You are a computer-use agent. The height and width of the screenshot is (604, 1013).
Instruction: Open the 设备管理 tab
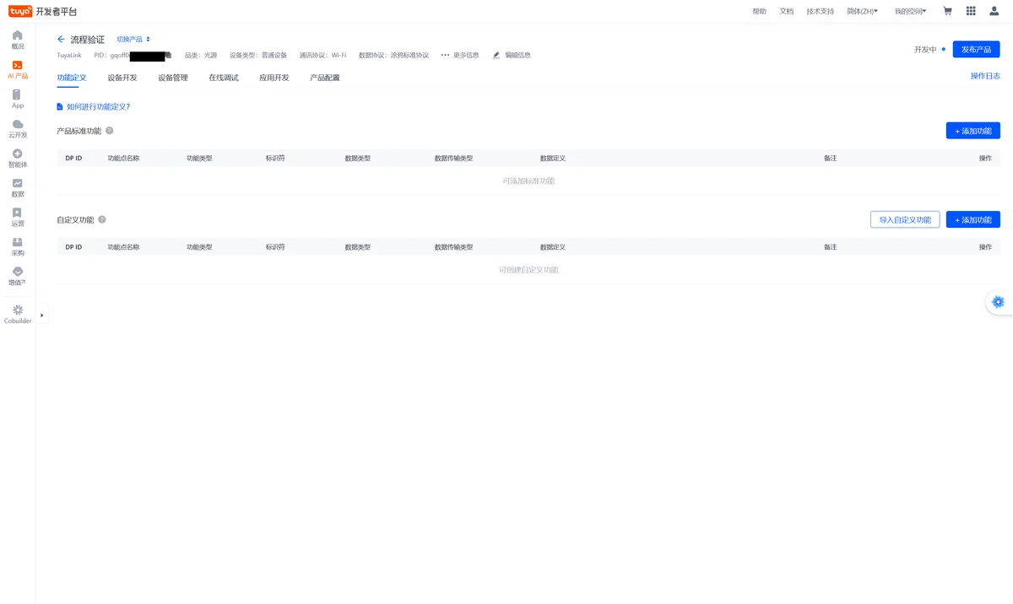tap(173, 78)
